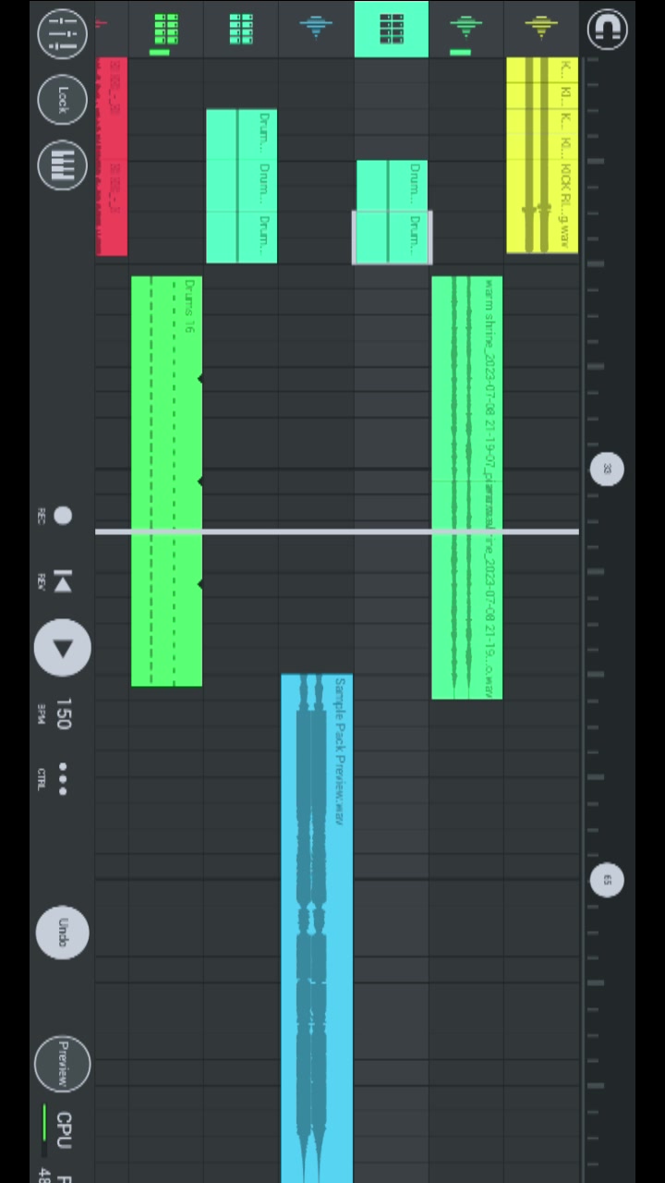Select the red clip on the first track

[112, 156]
